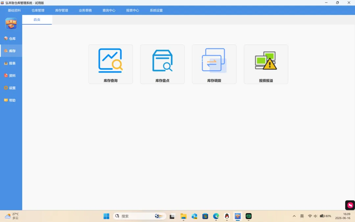Launch Microsoft Edge from the taskbar
Image resolution: width=355 pixels, height=222 pixels.
click(216, 216)
